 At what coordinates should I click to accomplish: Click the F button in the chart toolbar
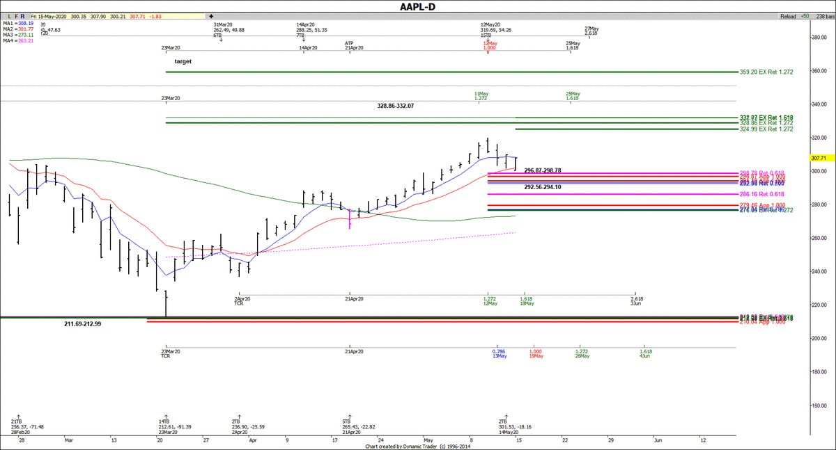tap(15, 15)
